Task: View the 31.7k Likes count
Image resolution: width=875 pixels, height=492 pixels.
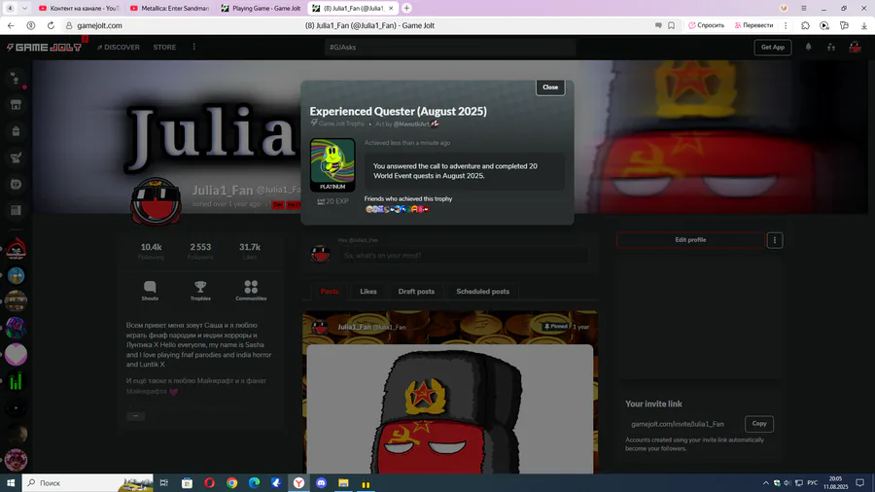Action: (250, 251)
